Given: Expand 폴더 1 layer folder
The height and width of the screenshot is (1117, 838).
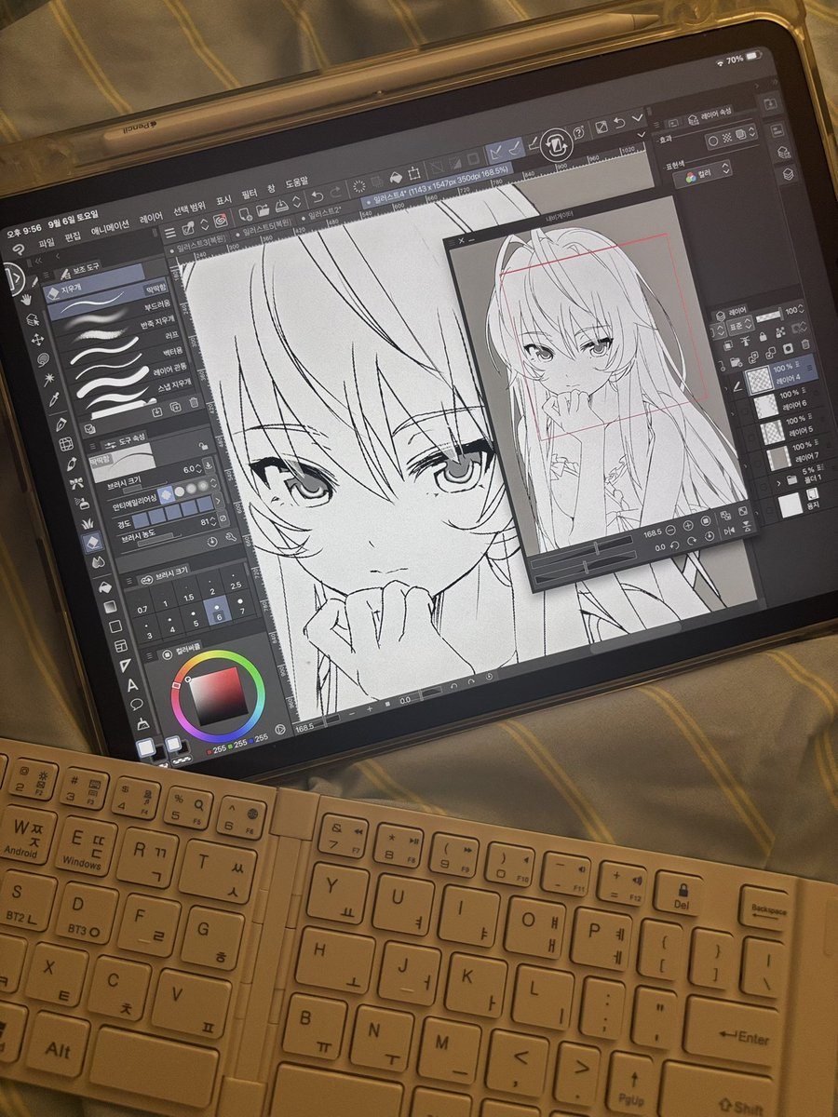Looking at the screenshot, I should coord(779,482).
